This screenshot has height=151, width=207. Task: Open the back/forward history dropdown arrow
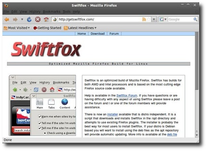[x=22, y=19]
